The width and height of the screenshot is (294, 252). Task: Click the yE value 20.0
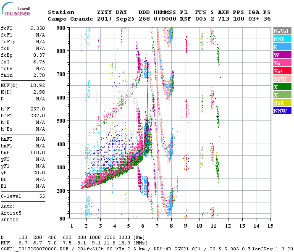pyautogui.click(x=39, y=173)
